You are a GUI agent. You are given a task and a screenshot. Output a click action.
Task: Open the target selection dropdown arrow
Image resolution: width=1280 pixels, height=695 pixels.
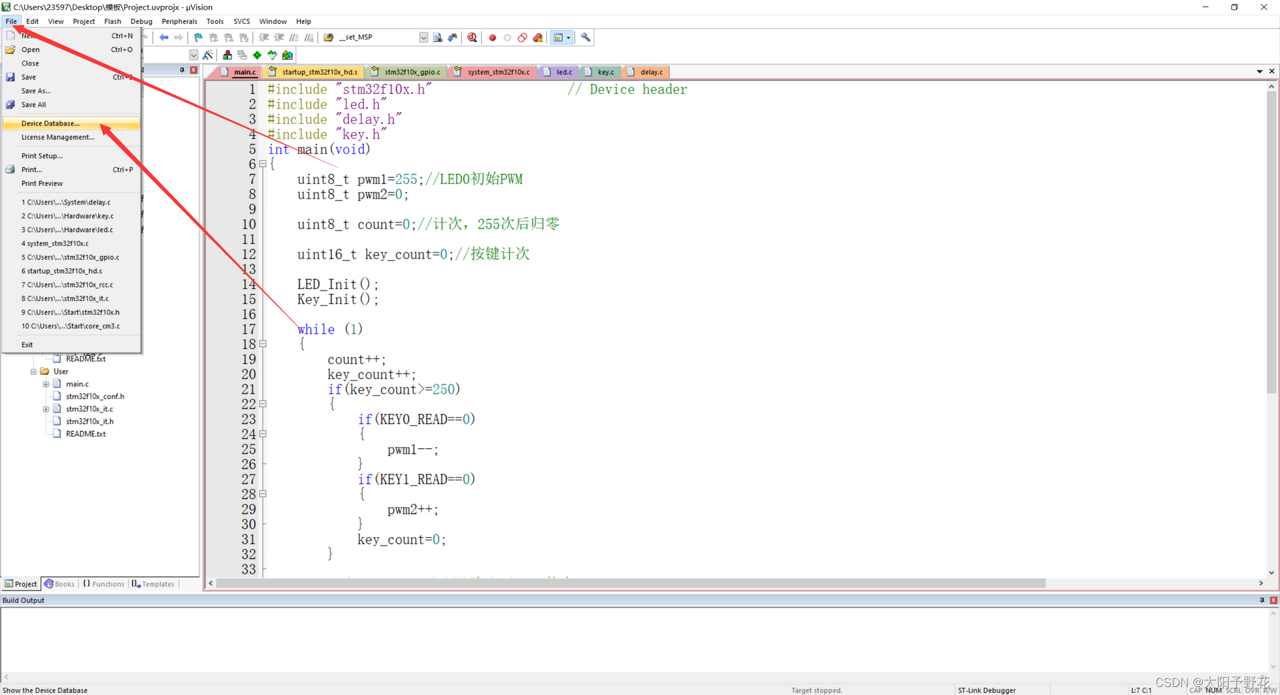tap(193, 55)
